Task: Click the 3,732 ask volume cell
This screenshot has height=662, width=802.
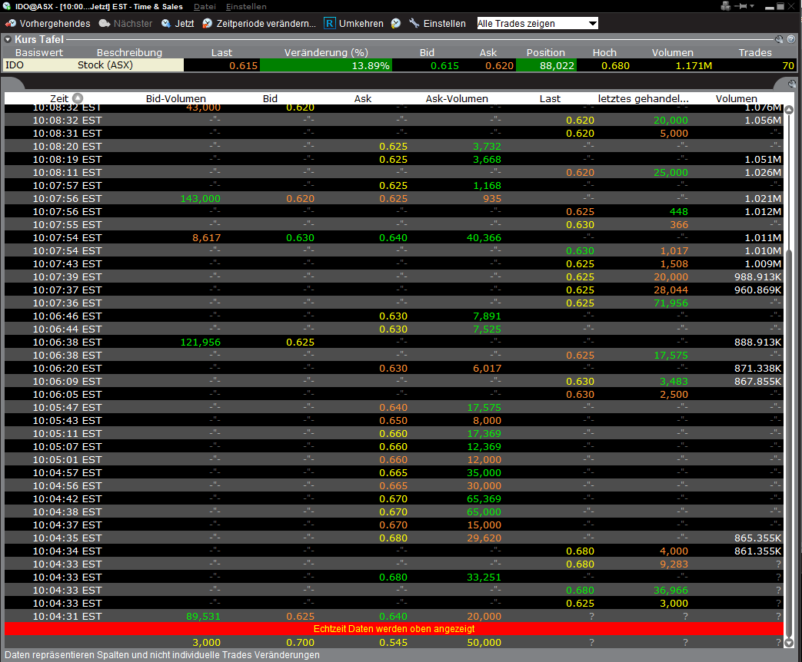Action: [x=487, y=147]
